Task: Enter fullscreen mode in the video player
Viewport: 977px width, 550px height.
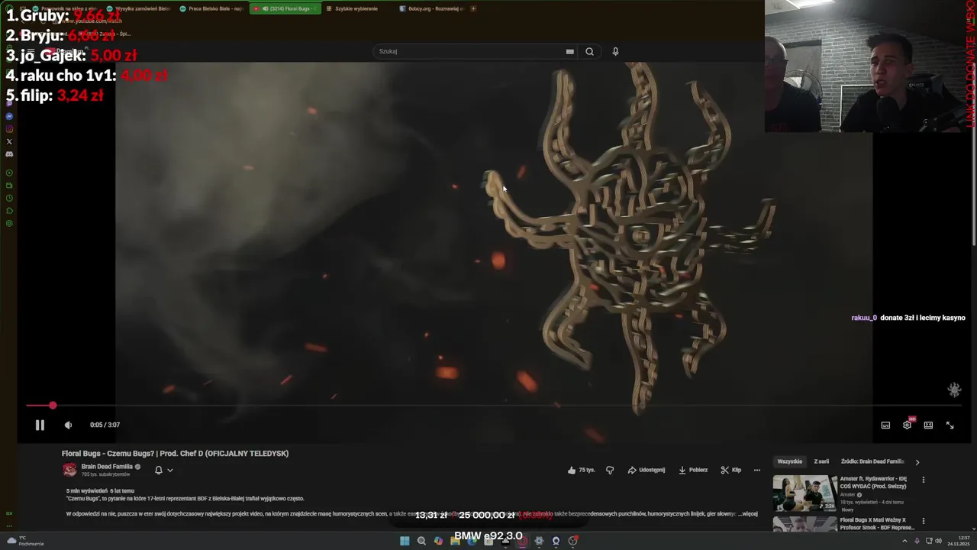Action: tap(950, 425)
